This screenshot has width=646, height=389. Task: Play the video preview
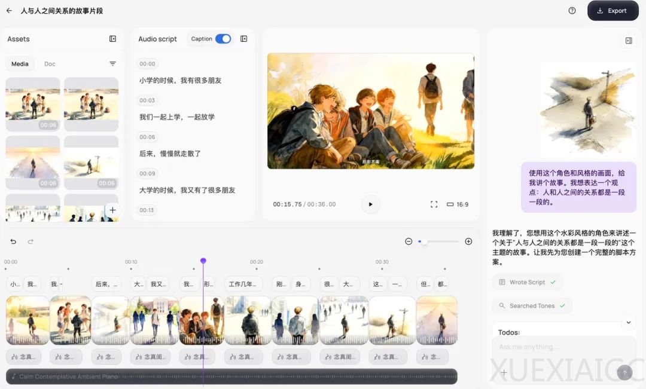click(371, 204)
